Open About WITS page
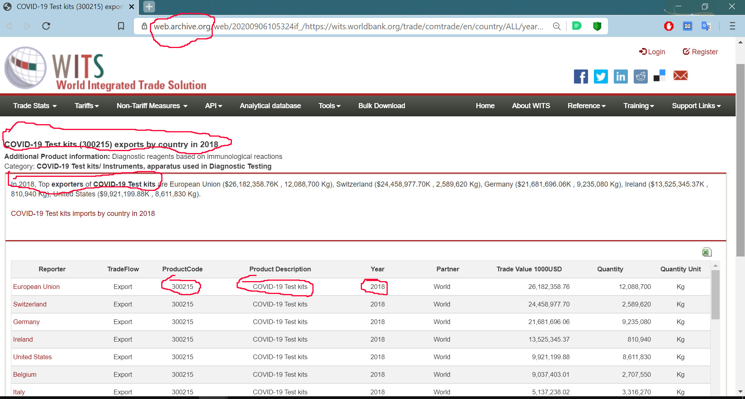 tap(531, 106)
